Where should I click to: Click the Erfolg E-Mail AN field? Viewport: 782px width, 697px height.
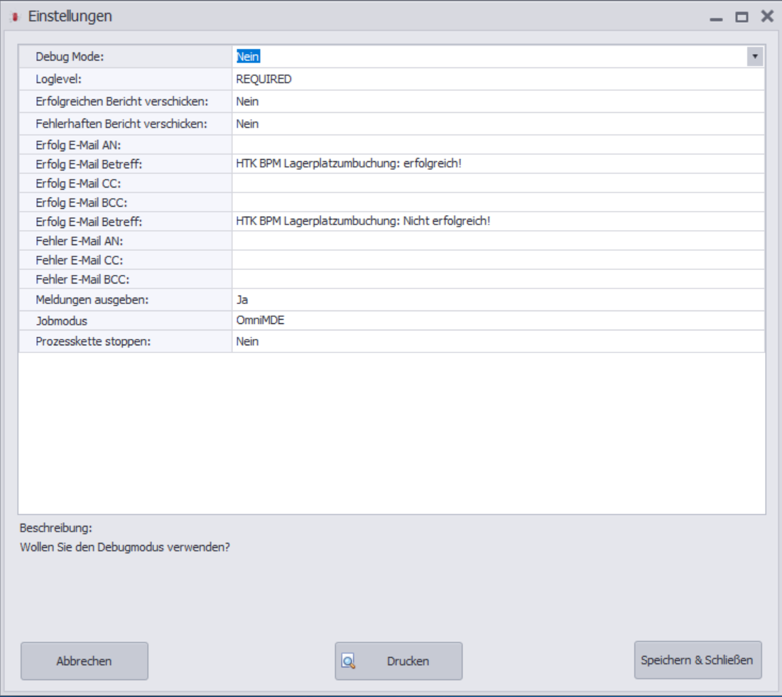pyautogui.click(x=498, y=145)
